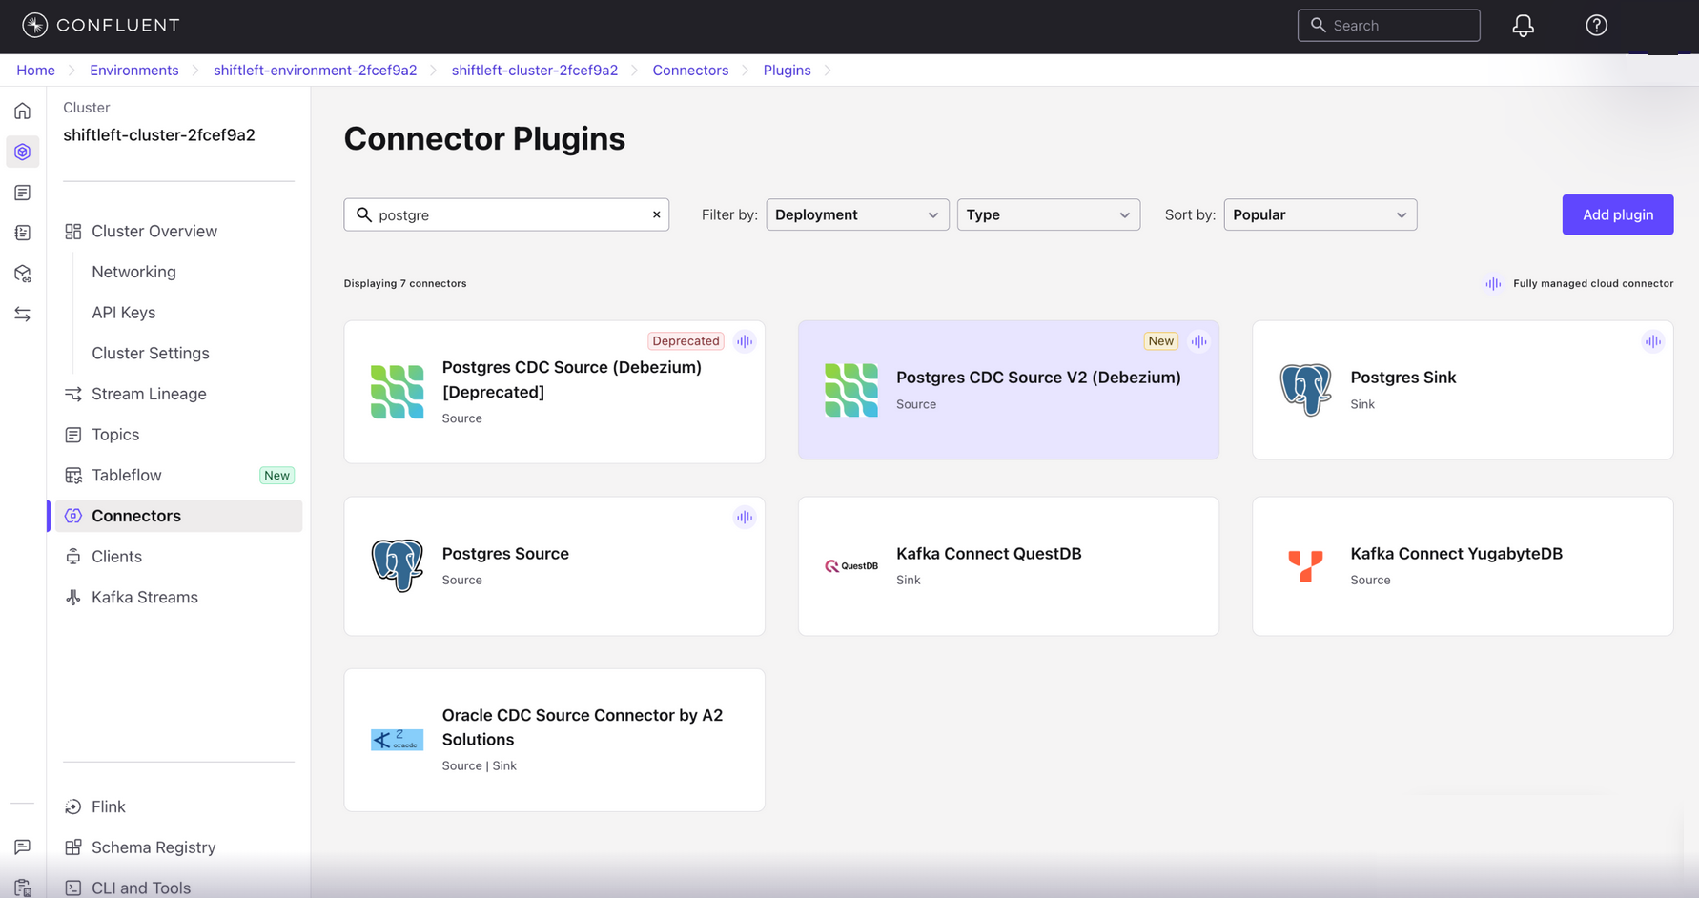Click the Postgres Sink elephant logo
The height and width of the screenshot is (898, 1699).
tap(1305, 390)
